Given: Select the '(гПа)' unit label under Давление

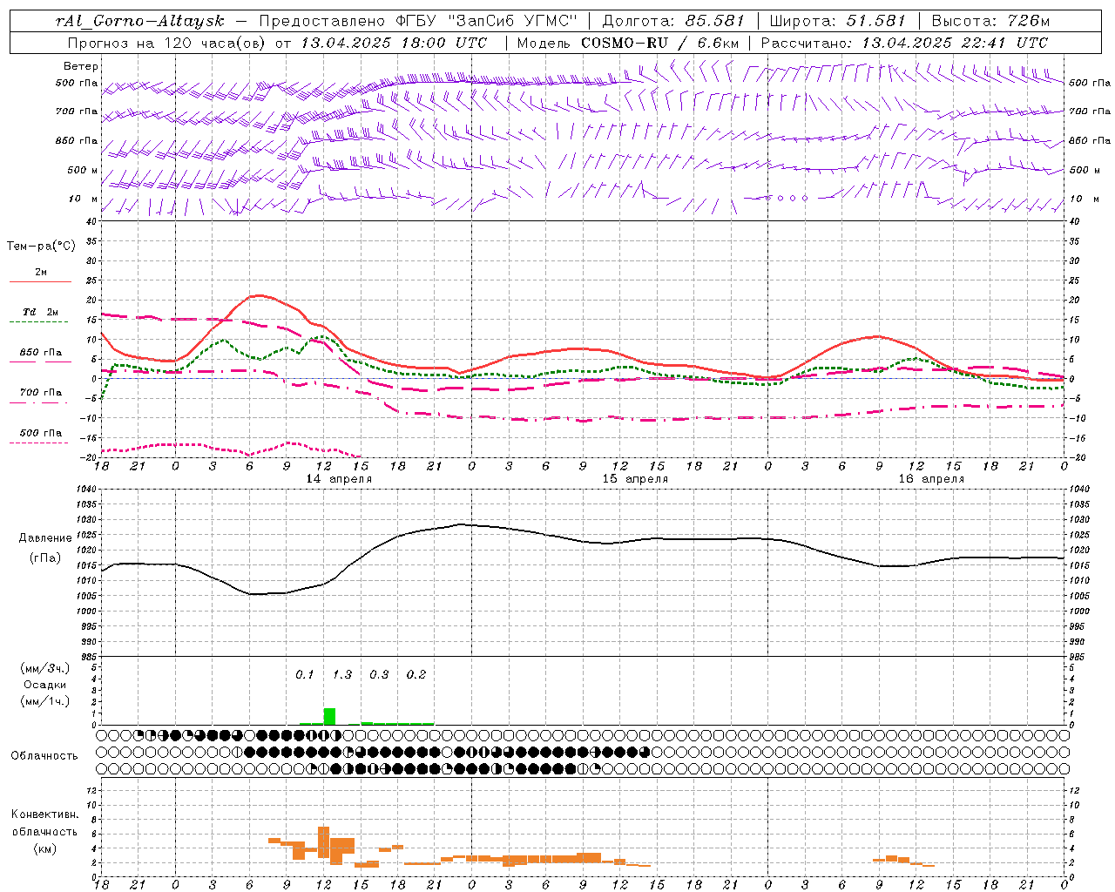Looking at the screenshot, I should click(x=45, y=557).
